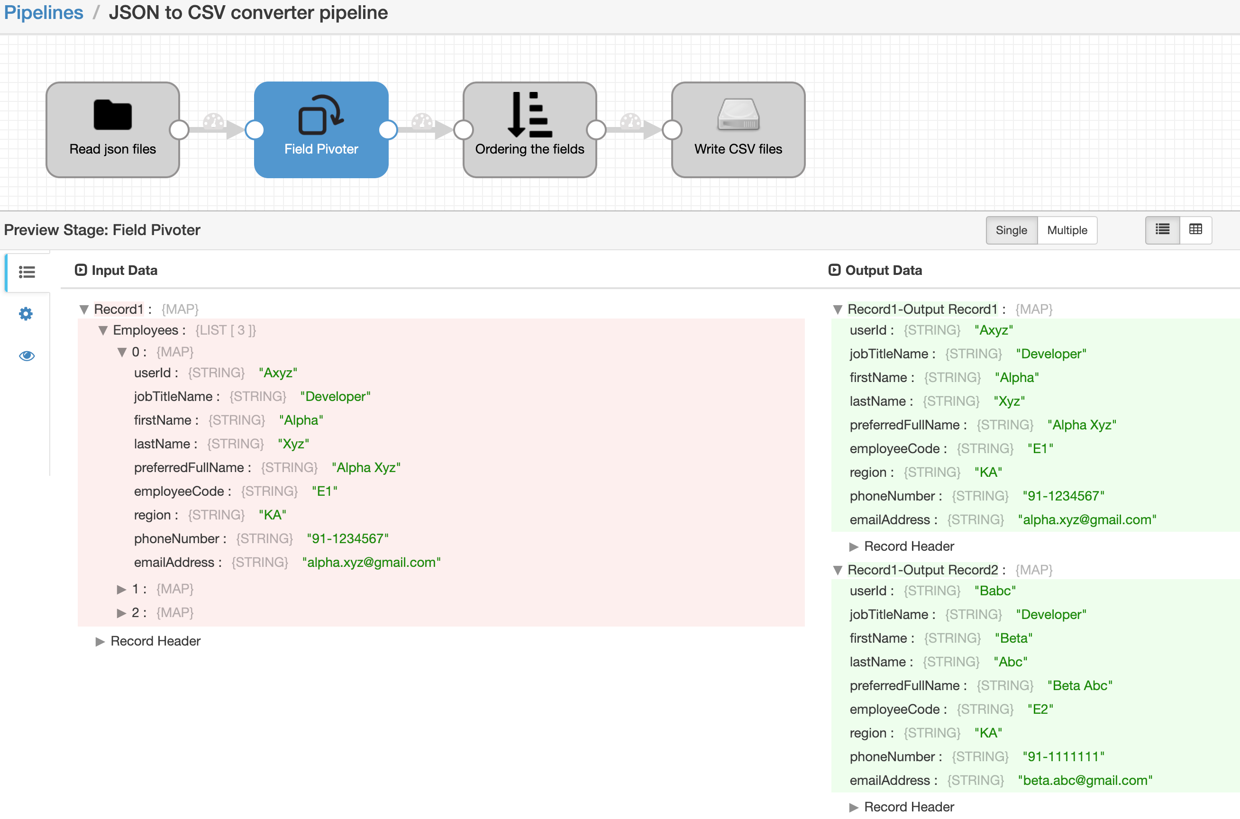Expand the input Record Header

click(x=100, y=642)
